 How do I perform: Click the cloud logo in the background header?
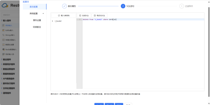point(5,5)
